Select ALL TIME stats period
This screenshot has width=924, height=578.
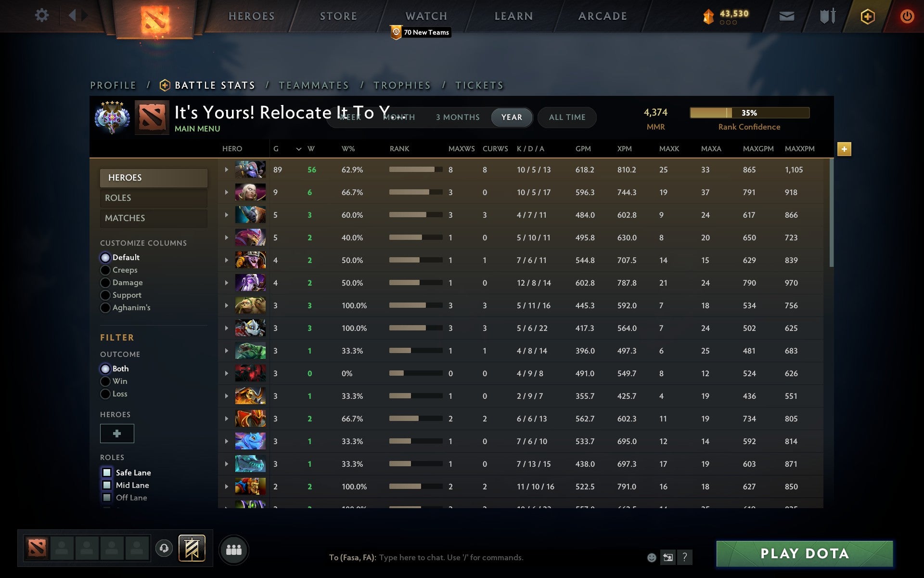pos(566,117)
